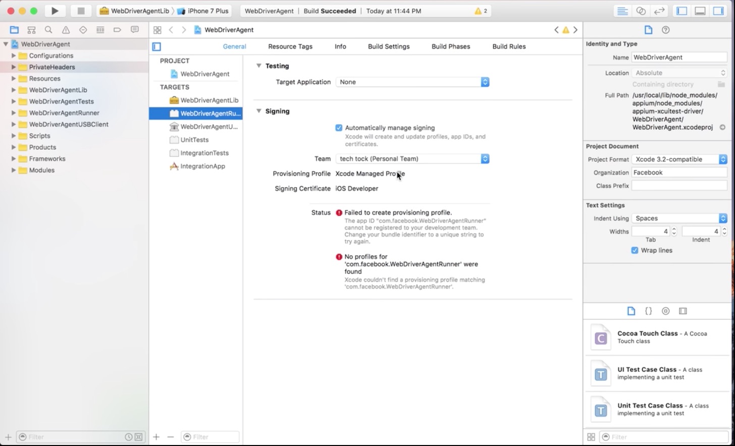Choose the containing directory folder icon
This screenshot has width=735, height=446.
click(721, 84)
